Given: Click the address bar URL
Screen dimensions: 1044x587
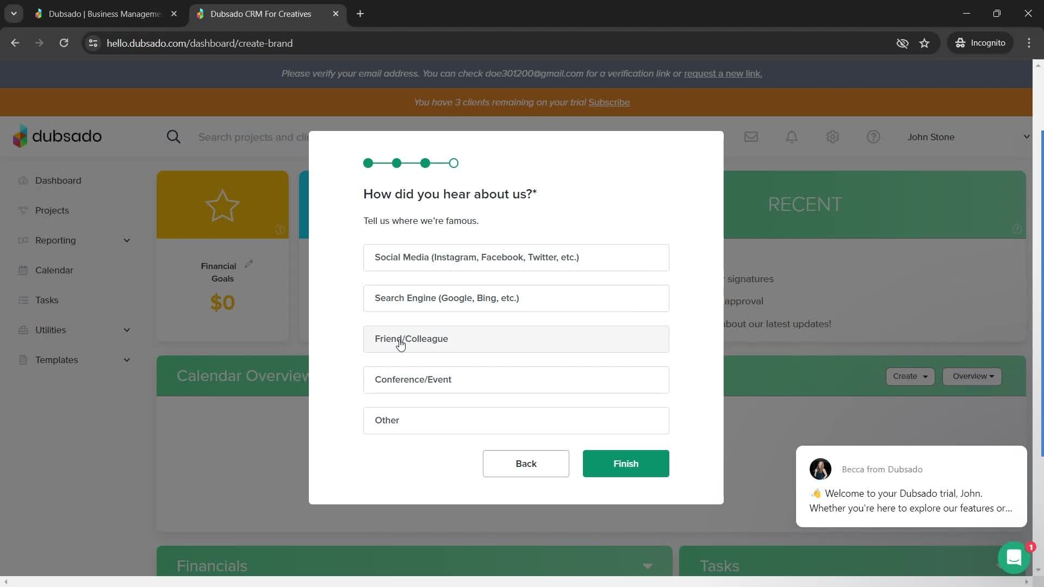Looking at the screenshot, I should pyautogui.click(x=200, y=43).
